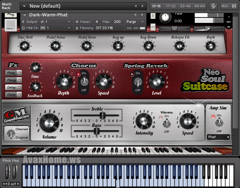Screen dimensions: 240x188
Task: Click the Pedal Reso knob
Action: [x=87, y=46]
